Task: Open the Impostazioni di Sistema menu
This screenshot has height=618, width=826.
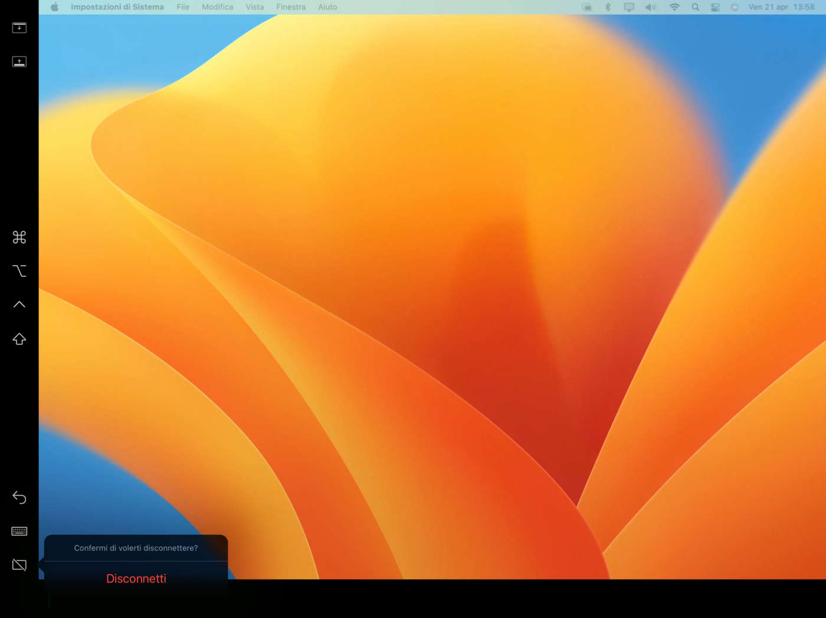Action: (117, 7)
